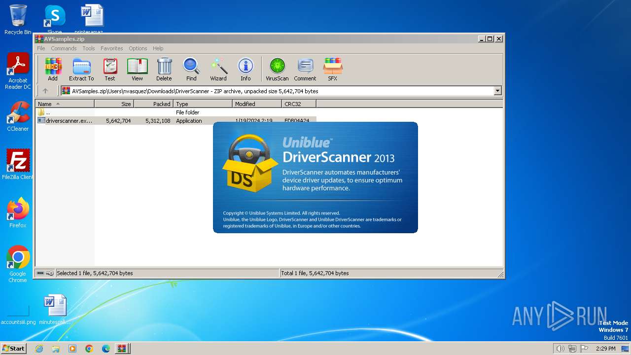Screen dimensions: 631x355
Task: Click the Start button
Action: pyautogui.click(x=14, y=349)
